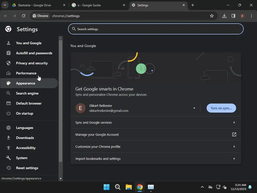
Task: Click the network icon in system tray
Action: pos(218,187)
